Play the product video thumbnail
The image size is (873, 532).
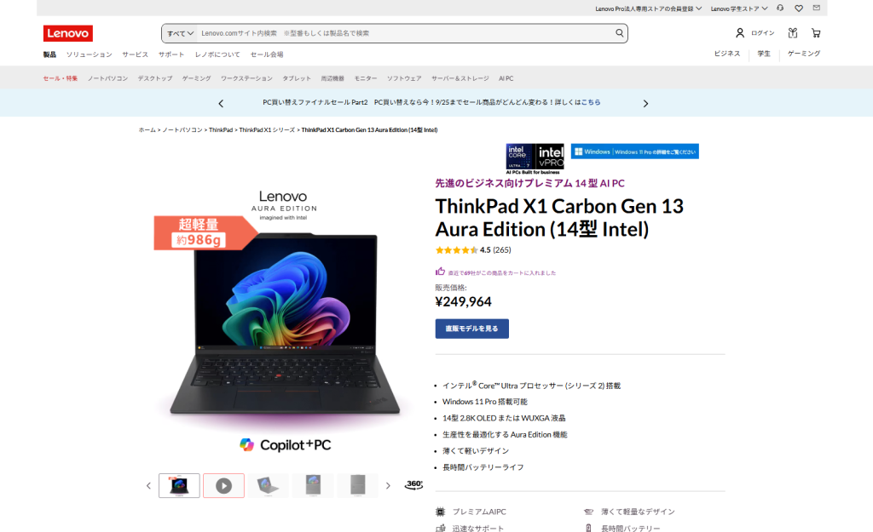point(224,485)
